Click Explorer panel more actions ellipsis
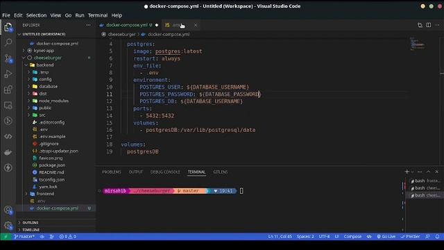The image size is (444, 250). [88, 25]
